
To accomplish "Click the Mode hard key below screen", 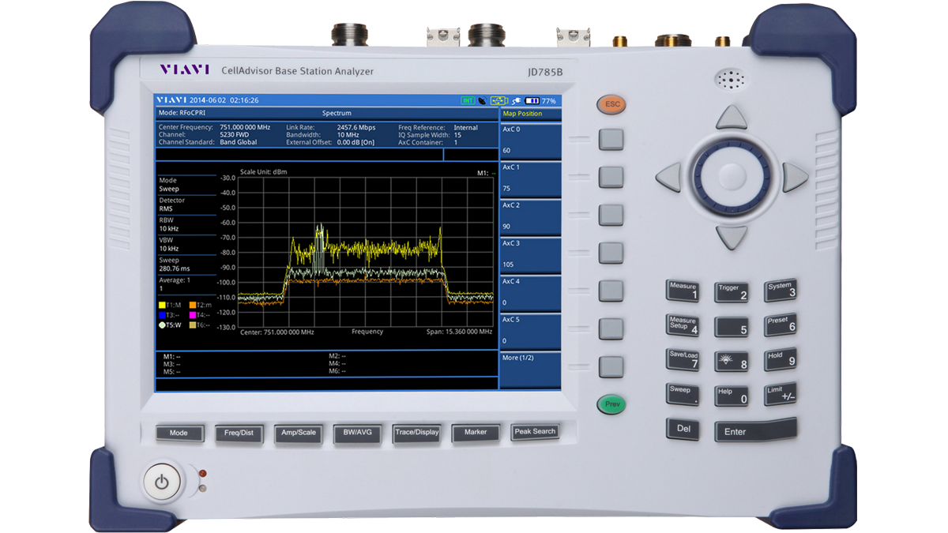I will (179, 433).
